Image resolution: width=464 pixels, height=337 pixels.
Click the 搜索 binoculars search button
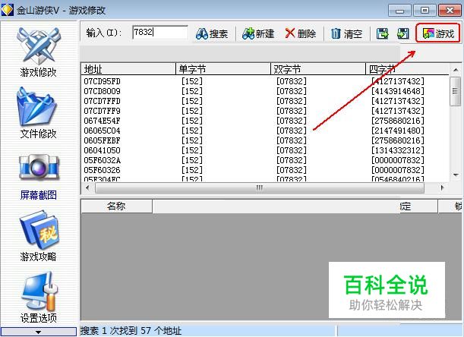212,33
